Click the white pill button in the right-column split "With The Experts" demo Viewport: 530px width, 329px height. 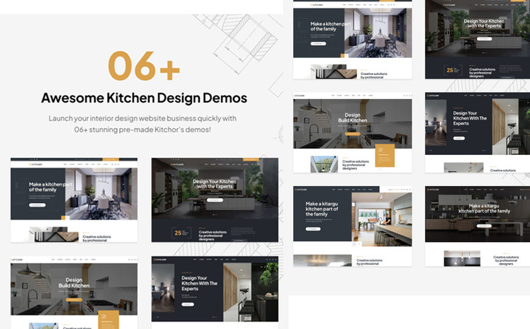coord(459,139)
